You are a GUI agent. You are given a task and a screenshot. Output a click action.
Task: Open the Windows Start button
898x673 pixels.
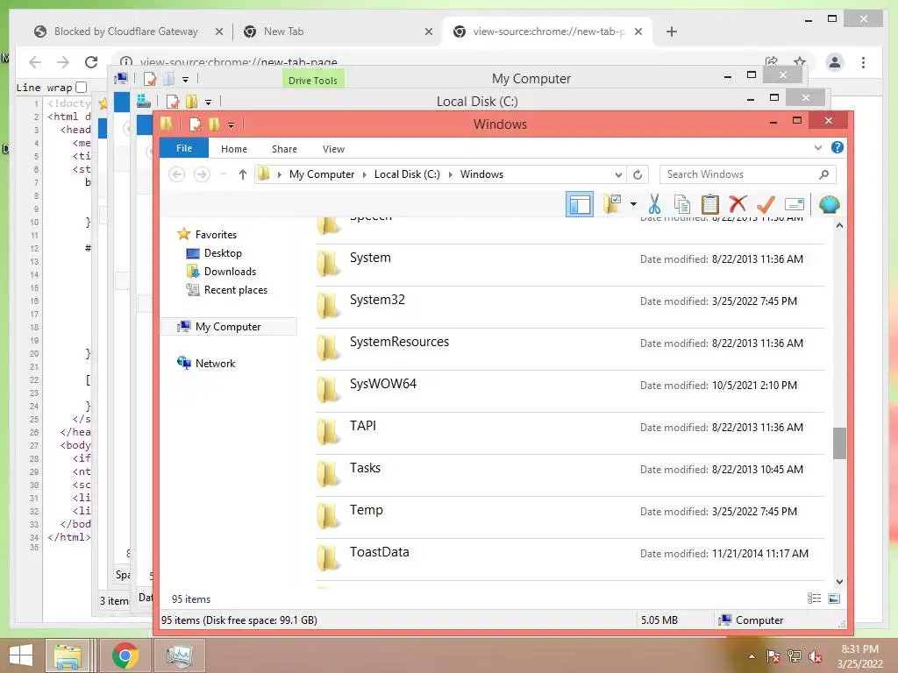(21, 655)
